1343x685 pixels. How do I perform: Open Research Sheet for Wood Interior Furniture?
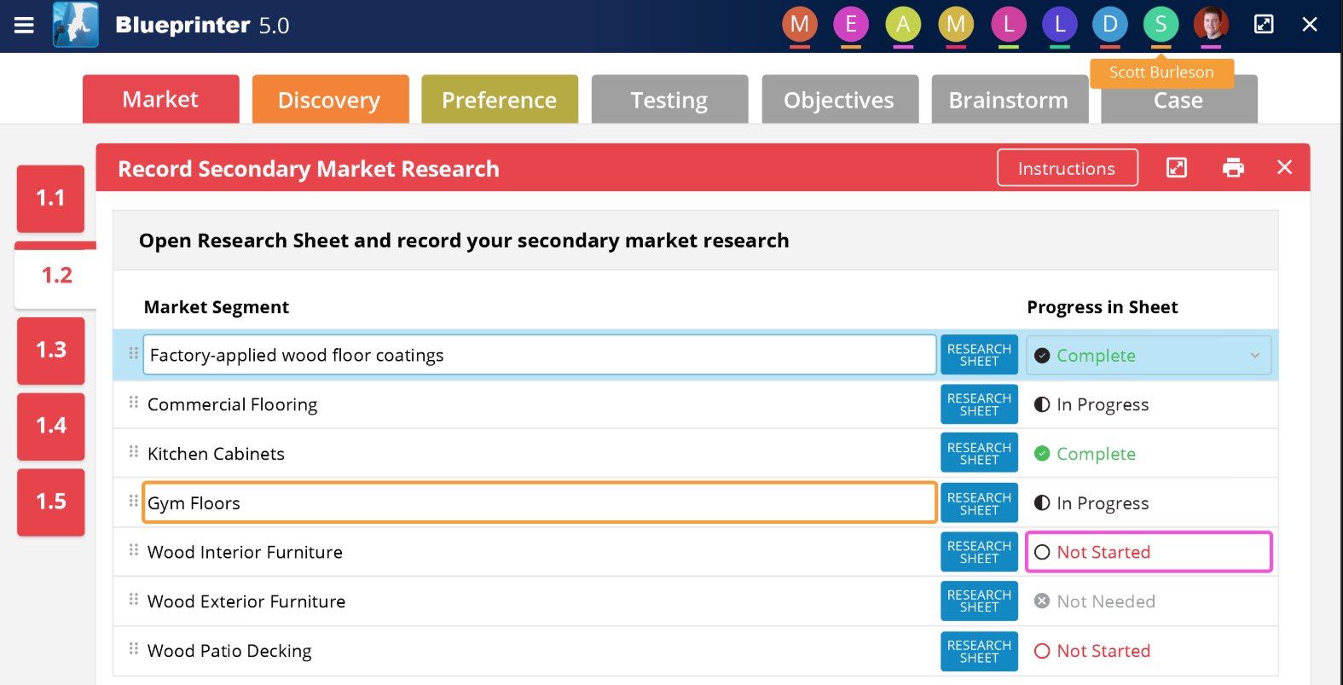pos(979,552)
